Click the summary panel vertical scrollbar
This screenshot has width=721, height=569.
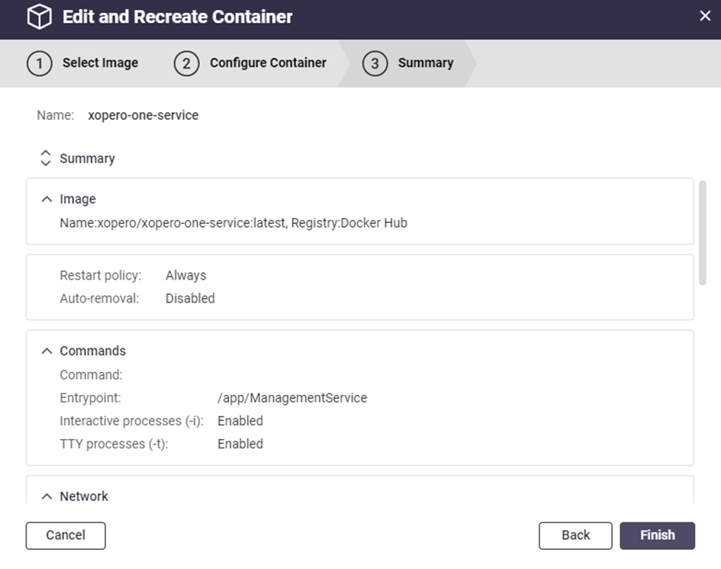click(x=703, y=233)
